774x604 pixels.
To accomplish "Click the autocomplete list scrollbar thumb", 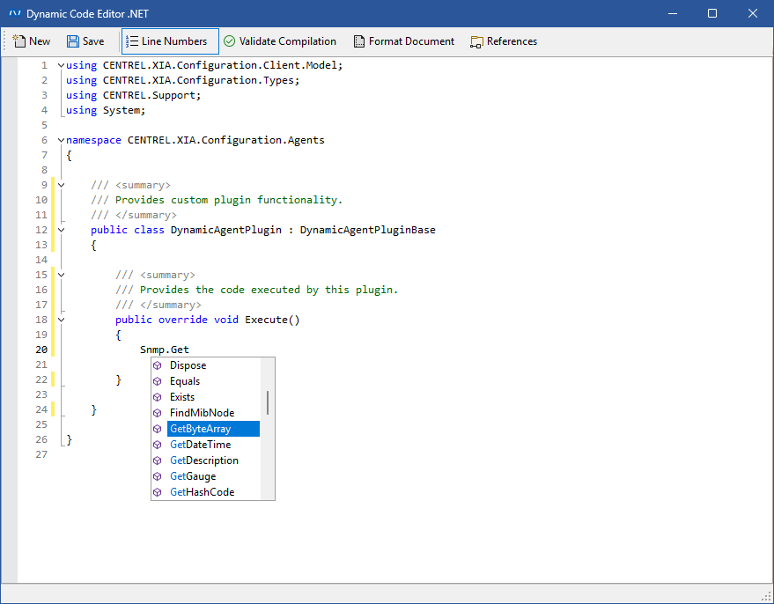I will (268, 402).
